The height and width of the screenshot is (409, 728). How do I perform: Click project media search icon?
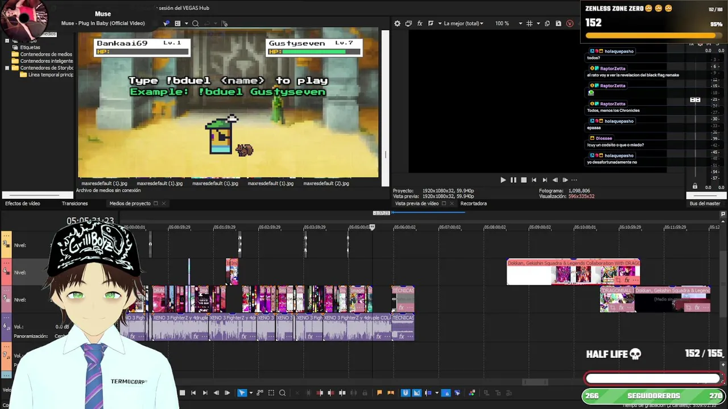pyautogui.click(x=195, y=23)
